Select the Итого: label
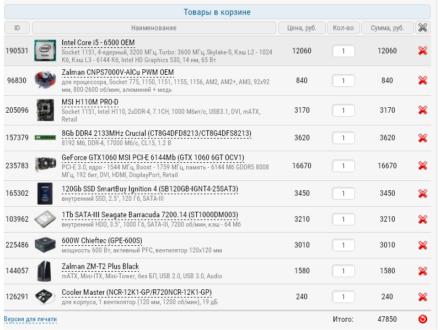This screenshot has height=330, width=441. [x=343, y=319]
